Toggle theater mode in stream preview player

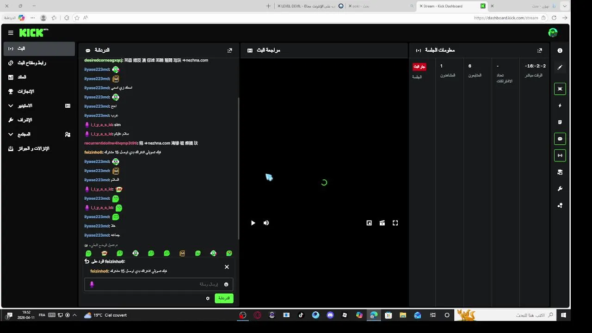tap(382, 223)
